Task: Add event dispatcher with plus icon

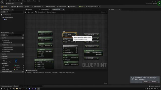Action: click(x=23, y=72)
